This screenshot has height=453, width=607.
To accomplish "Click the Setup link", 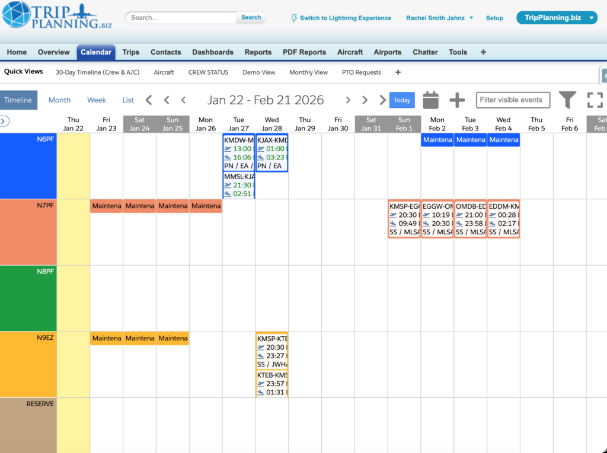I will [494, 18].
